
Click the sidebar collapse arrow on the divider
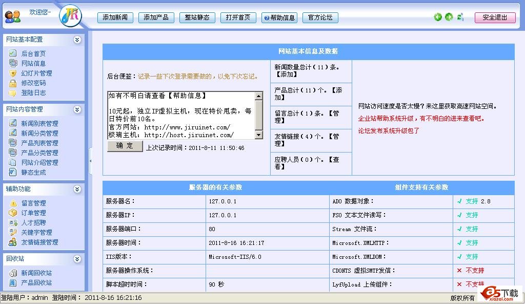(x=90, y=161)
